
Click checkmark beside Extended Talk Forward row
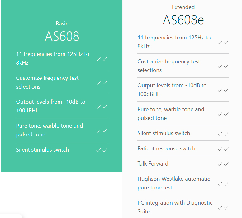pyautogui.click(x=223, y=164)
